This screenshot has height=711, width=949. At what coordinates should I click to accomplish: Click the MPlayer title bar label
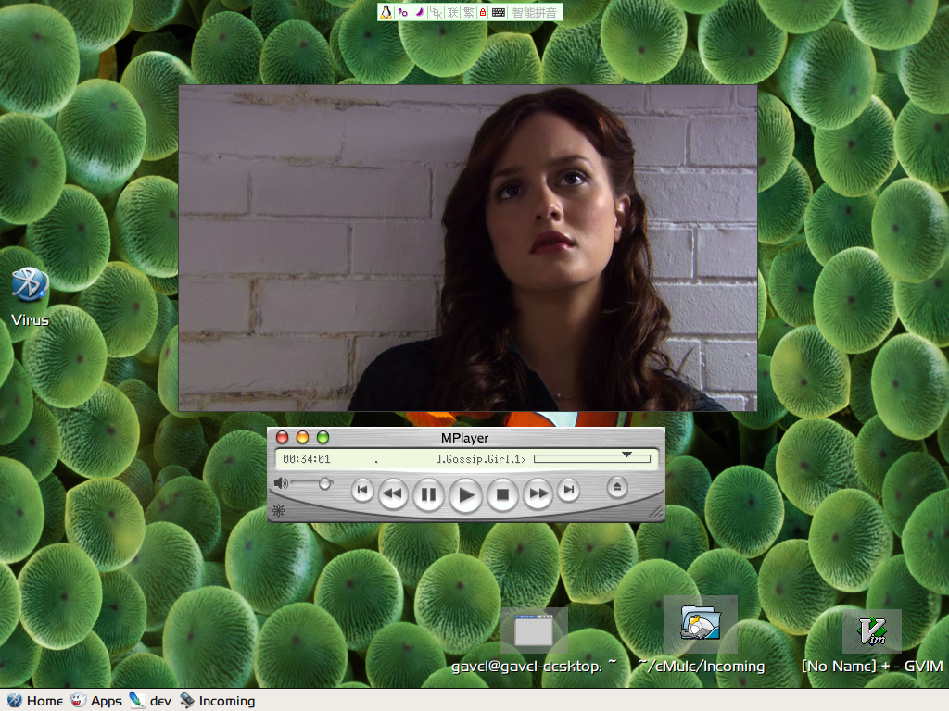click(x=465, y=438)
